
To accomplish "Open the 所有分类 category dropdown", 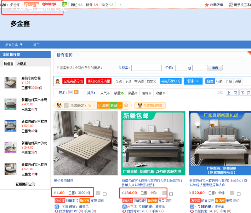I will tap(14, 45).
